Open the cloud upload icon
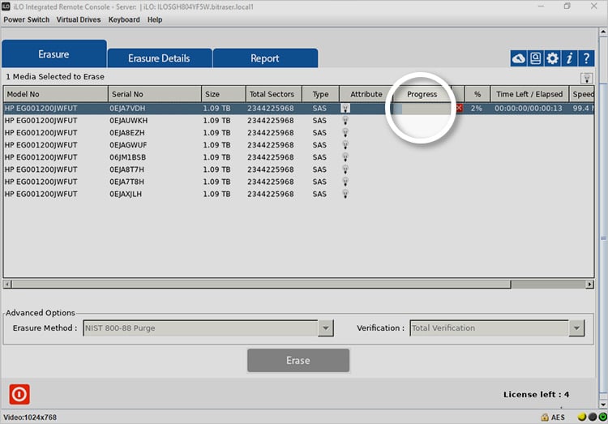Viewport: 608px width, 424px height. [519, 58]
